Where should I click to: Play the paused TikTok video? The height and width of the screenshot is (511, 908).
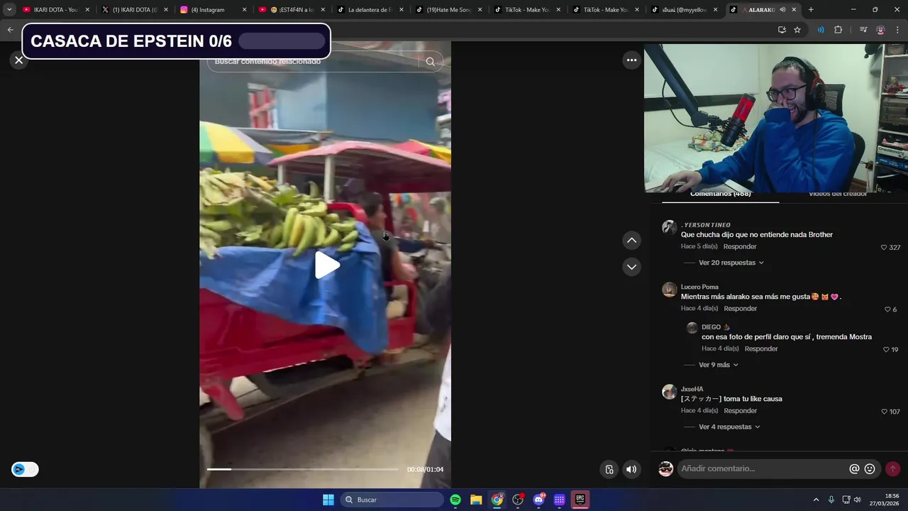[327, 265]
